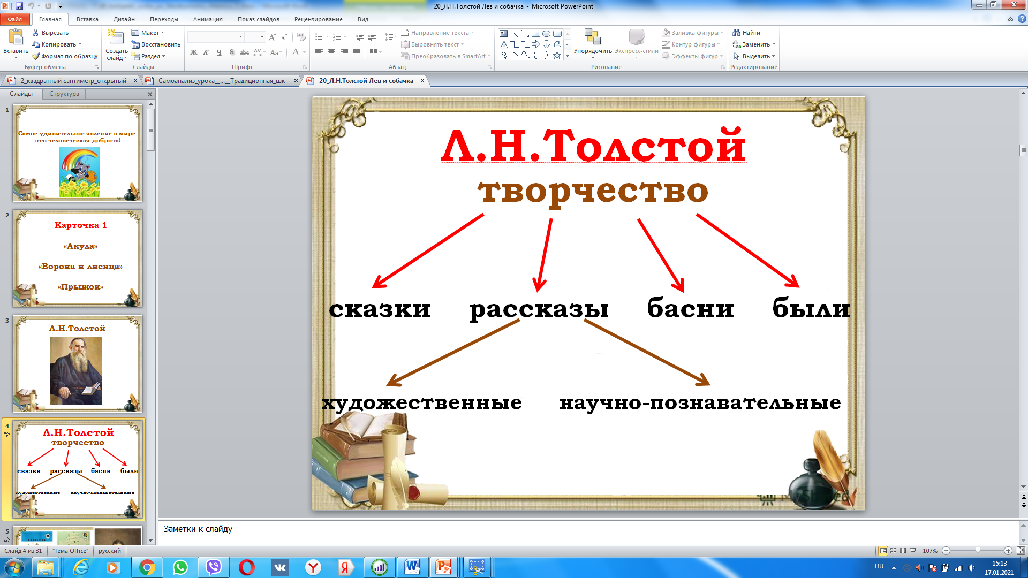Open Microsoft Word from taskbar
This screenshot has width=1028, height=578.
point(412,567)
